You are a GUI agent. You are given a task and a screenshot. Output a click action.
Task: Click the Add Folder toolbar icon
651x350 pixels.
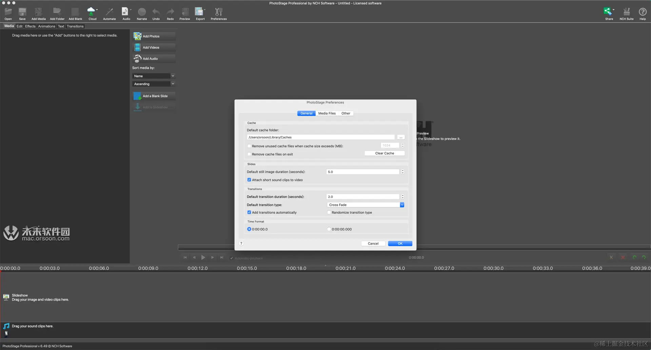[x=57, y=14]
